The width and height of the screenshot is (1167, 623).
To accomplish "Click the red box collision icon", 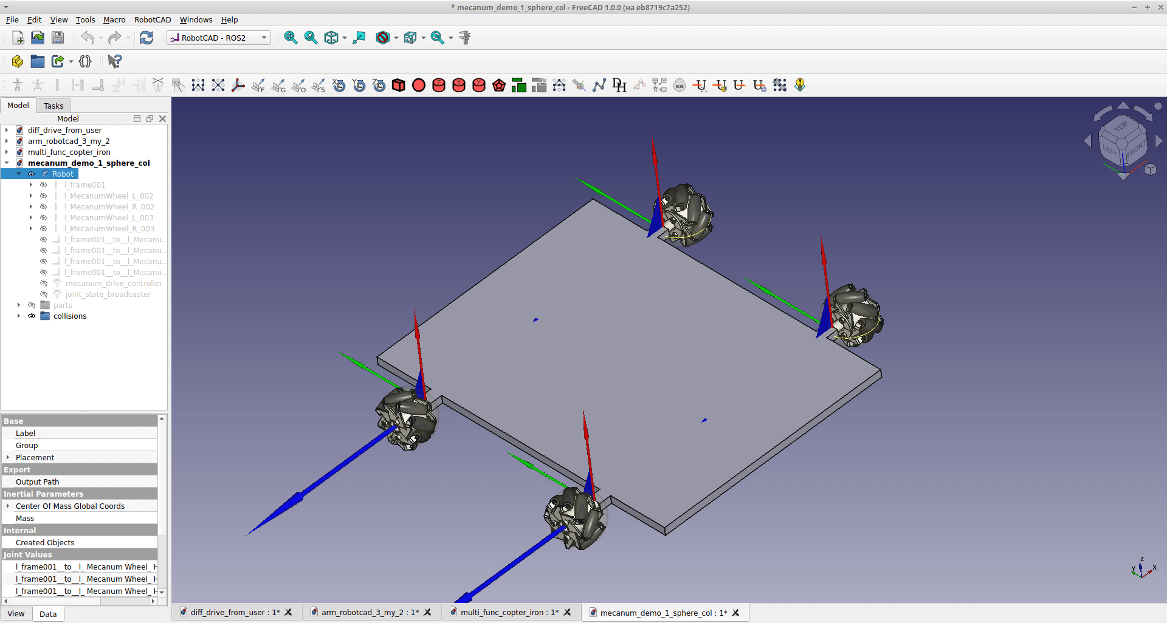I will pos(399,86).
